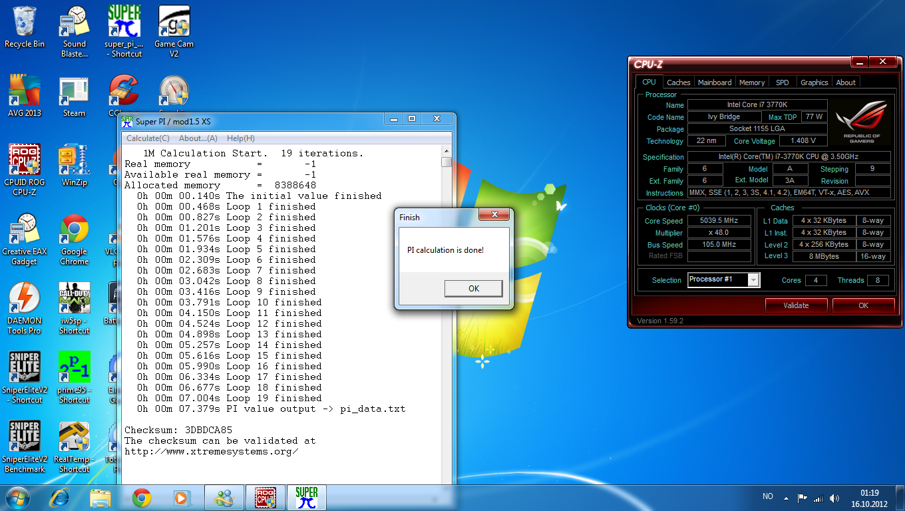Click the Package field Socket 1155 LGA
This screenshot has width=905, height=511.
click(x=757, y=129)
